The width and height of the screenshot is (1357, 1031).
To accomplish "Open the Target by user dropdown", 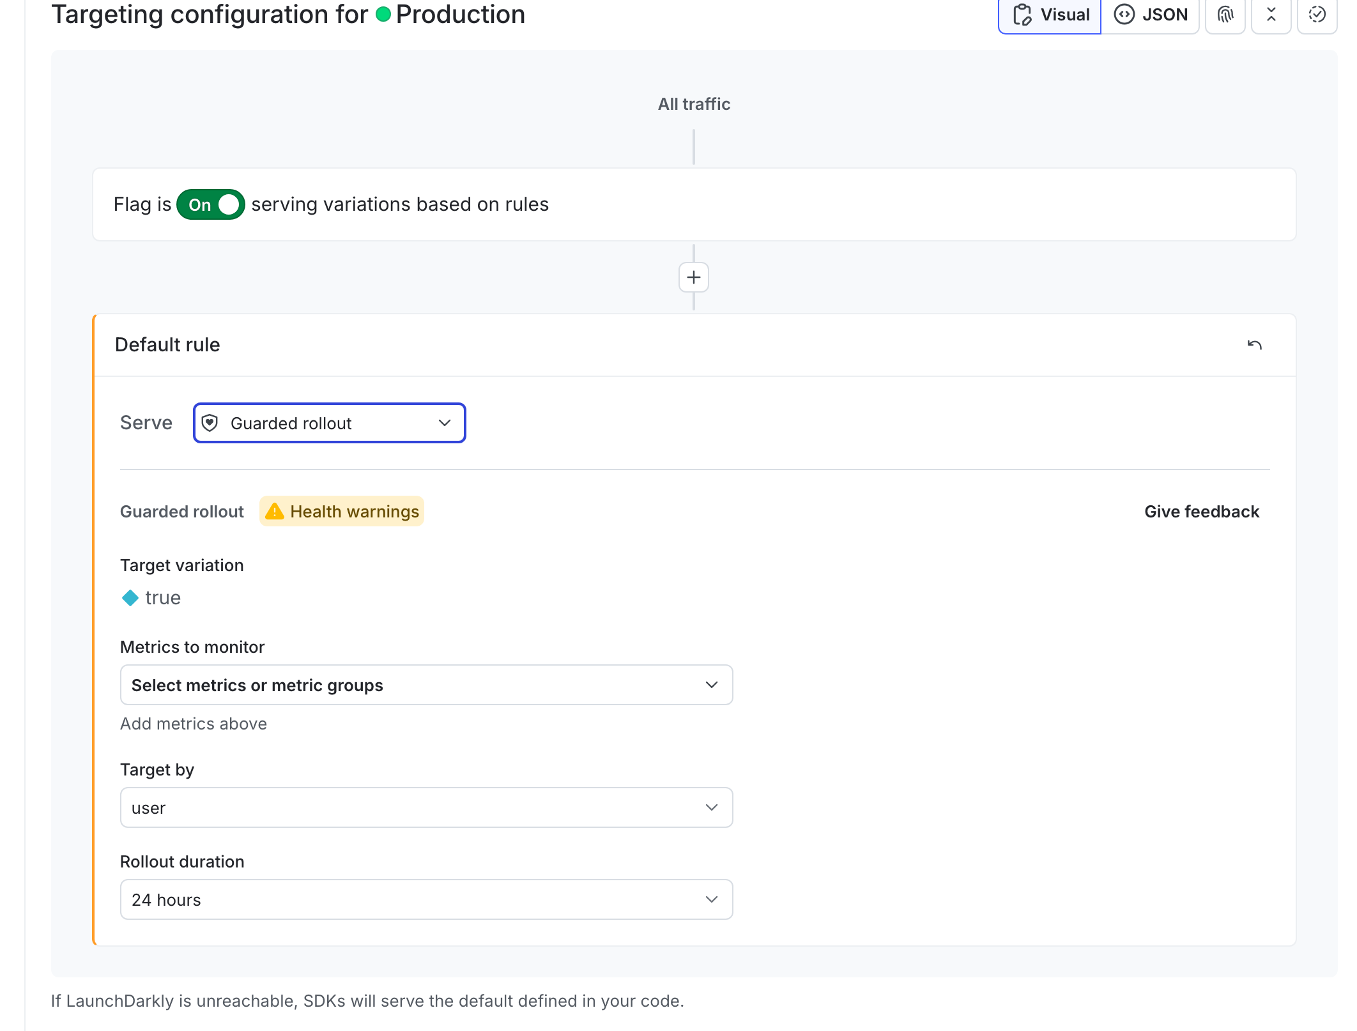I will pyautogui.click(x=426, y=807).
